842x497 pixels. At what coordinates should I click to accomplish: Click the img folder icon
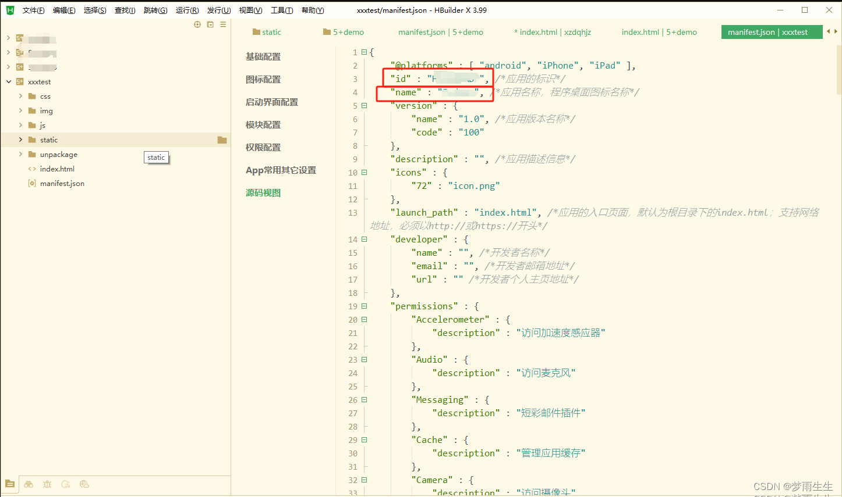pyautogui.click(x=33, y=111)
